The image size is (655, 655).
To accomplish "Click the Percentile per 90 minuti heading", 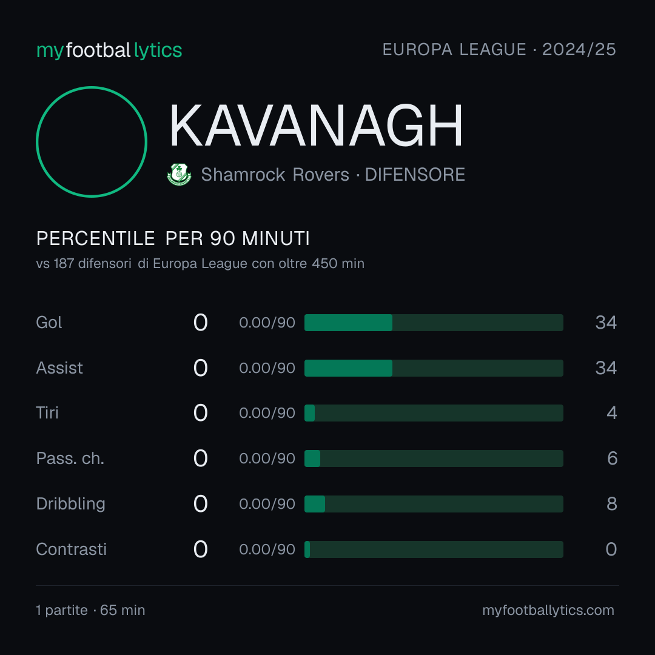I will coord(173,238).
